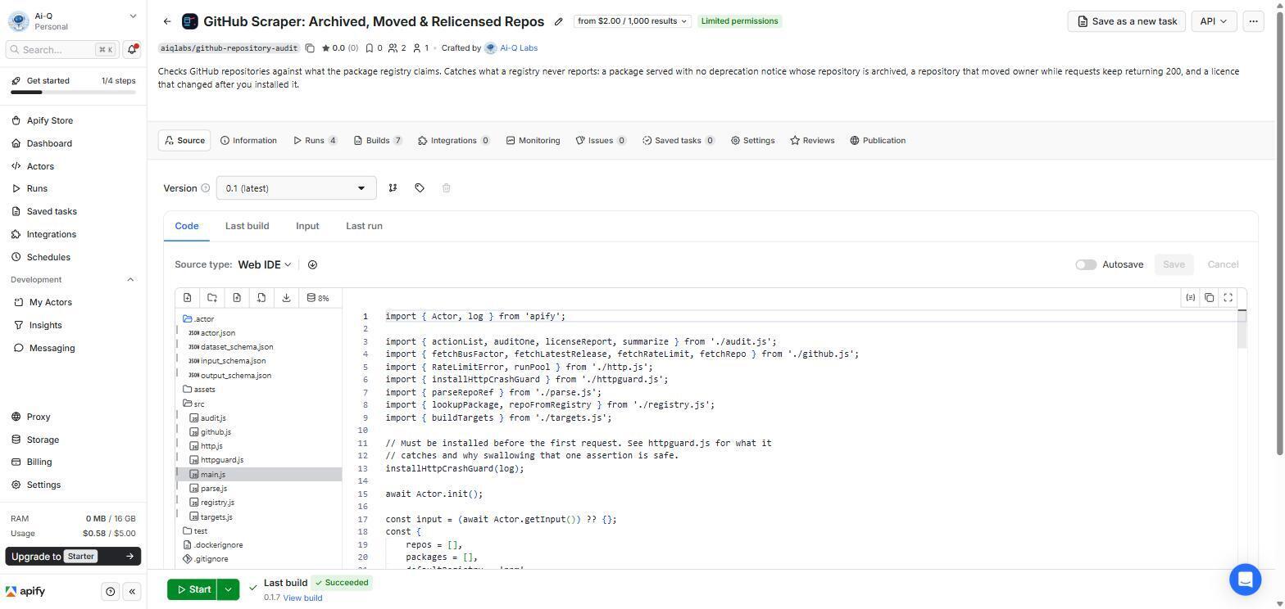The height and width of the screenshot is (609, 1285).
Task: Open the Issues tab
Action: [601, 141]
